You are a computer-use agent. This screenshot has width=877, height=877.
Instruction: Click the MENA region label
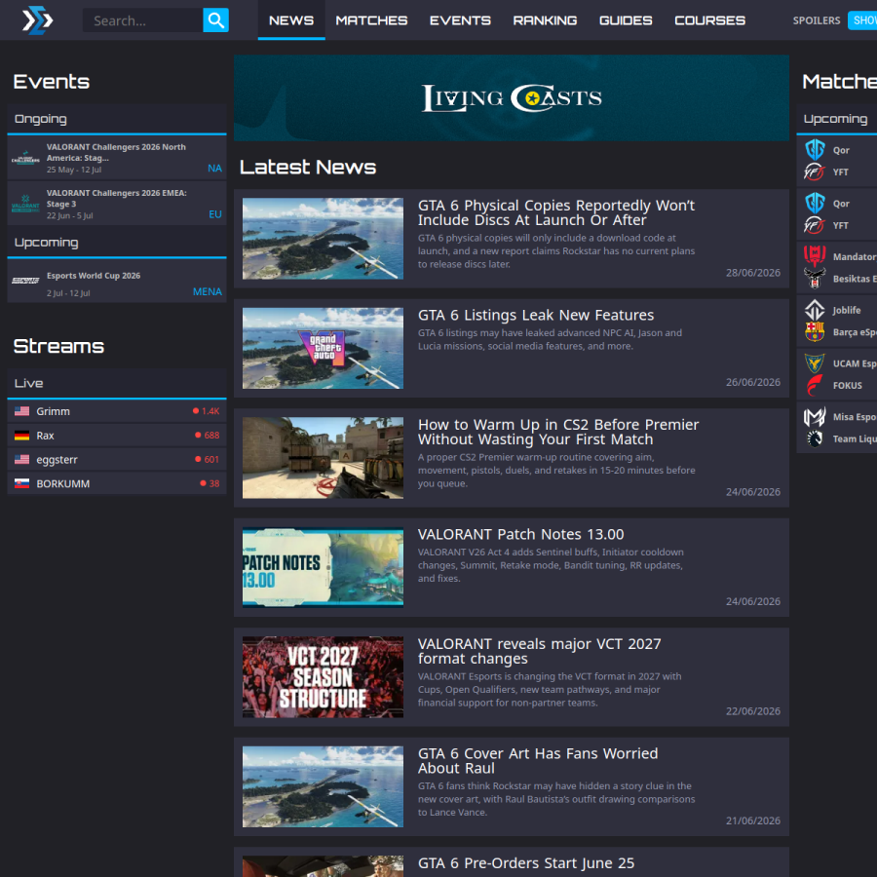(x=208, y=291)
